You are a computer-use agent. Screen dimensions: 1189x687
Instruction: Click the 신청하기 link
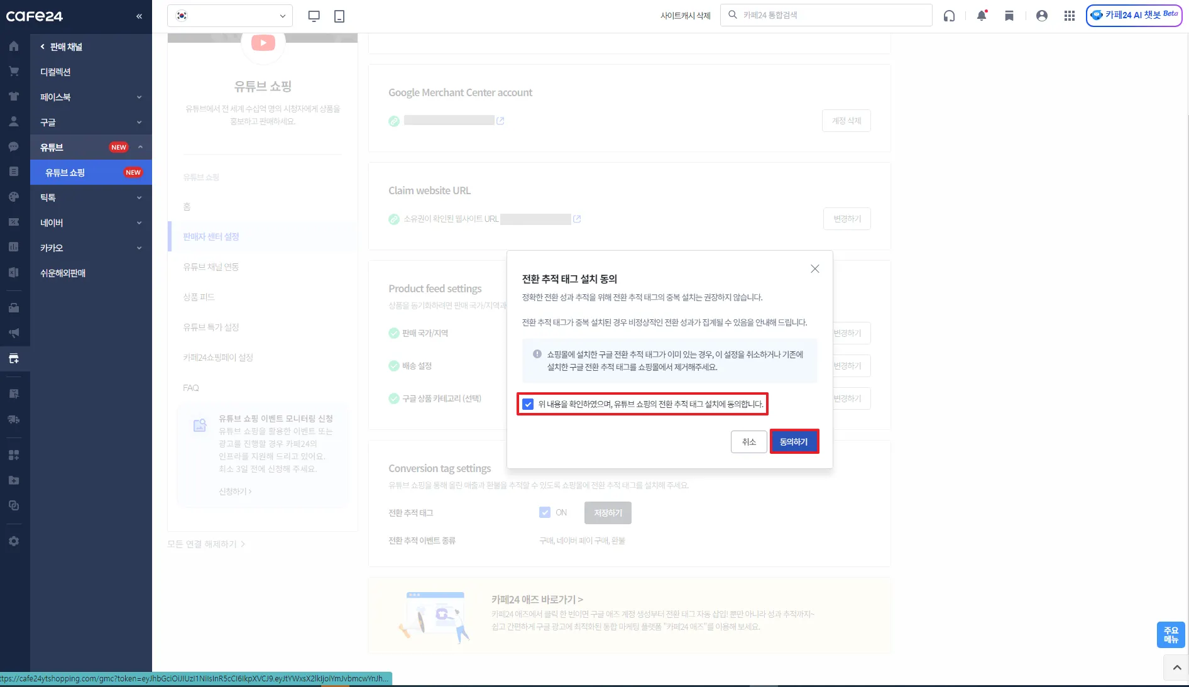tap(235, 492)
